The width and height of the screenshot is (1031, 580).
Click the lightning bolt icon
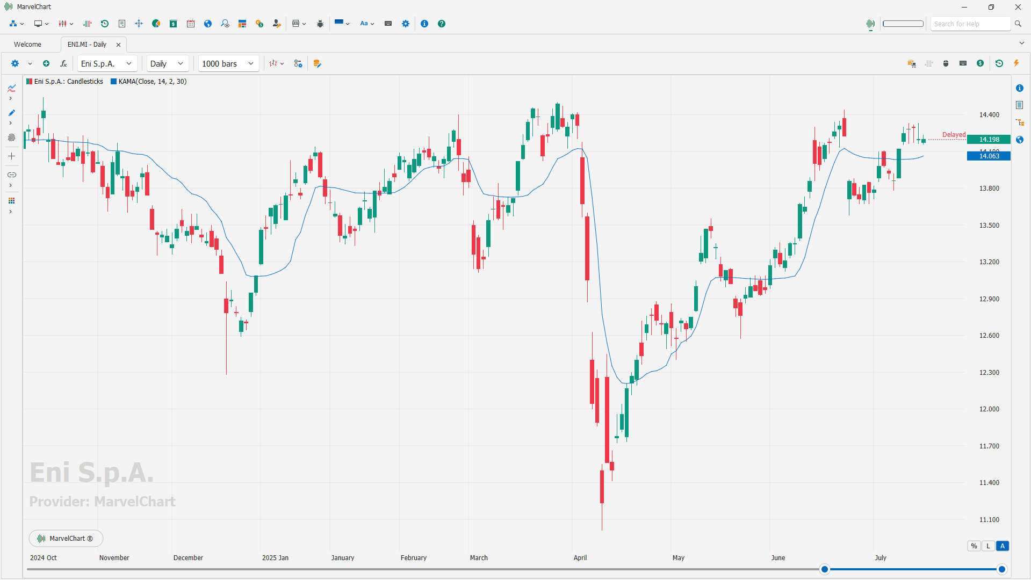point(1016,63)
